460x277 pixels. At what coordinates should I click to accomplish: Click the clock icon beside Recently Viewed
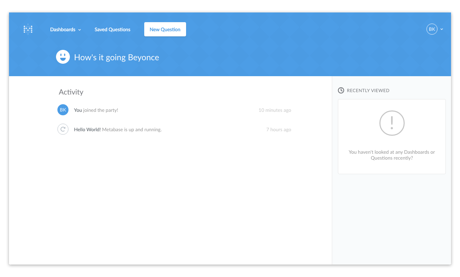click(341, 90)
